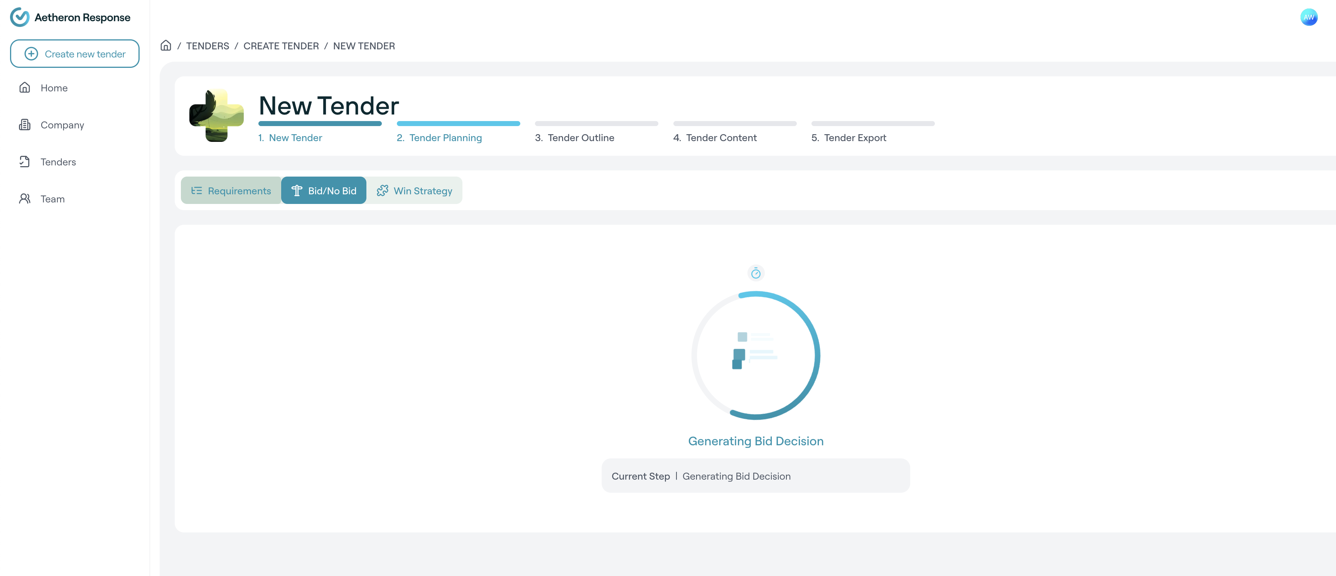The image size is (1336, 576).
Task: Click the Aetheron Response logo
Action: (20, 17)
